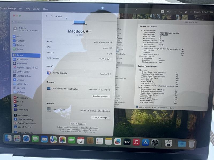This screenshot has width=214, height=160.
Task: Open Privacy & Security settings
Action: [24, 119]
